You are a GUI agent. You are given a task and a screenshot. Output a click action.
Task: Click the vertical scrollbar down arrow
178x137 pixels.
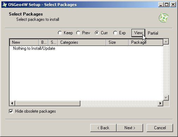pos(166,98)
